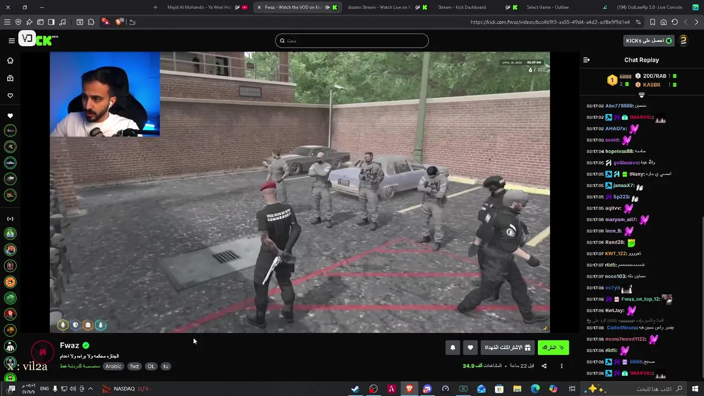Open Microsoft Edge from the taskbar

(x=535, y=389)
